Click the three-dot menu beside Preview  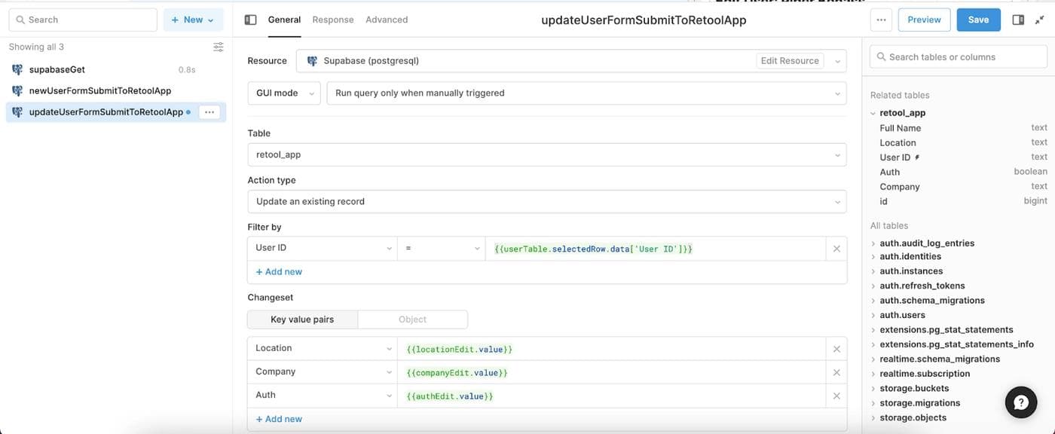pos(881,20)
